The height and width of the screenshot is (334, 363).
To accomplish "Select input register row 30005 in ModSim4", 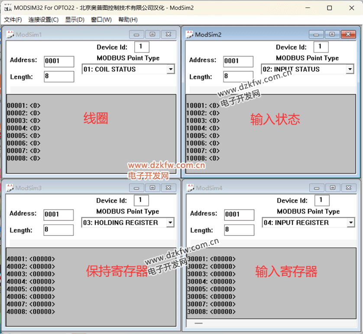I will coord(211,289).
